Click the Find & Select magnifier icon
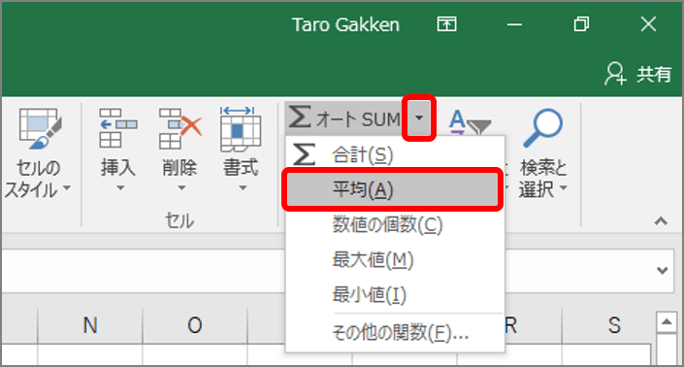Screen dimensions: 684x367 click(x=542, y=128)
